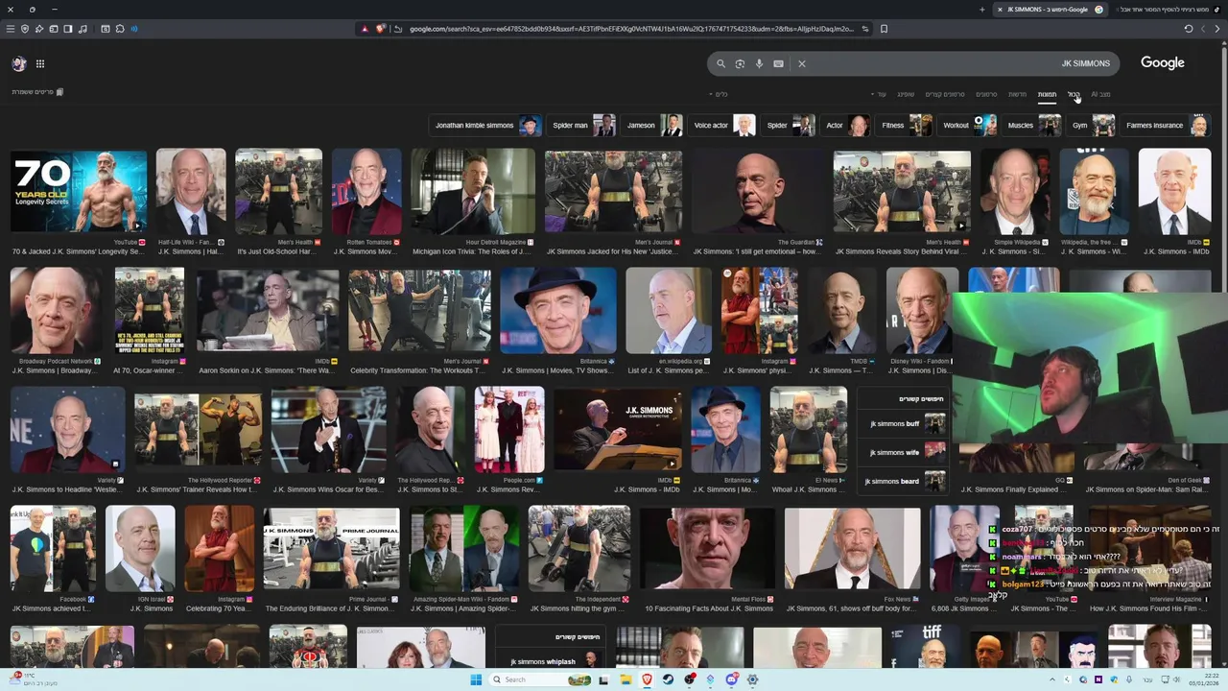Switch to the News (חדשות) tab

coord(1017,94)
